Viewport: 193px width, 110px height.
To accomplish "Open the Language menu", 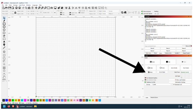I will (x=35, y=5).
